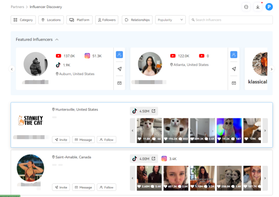The image size is (279, 197).
Task: Open external link icon next to 4.50M TikTok
Action: [x=154, y=111]
